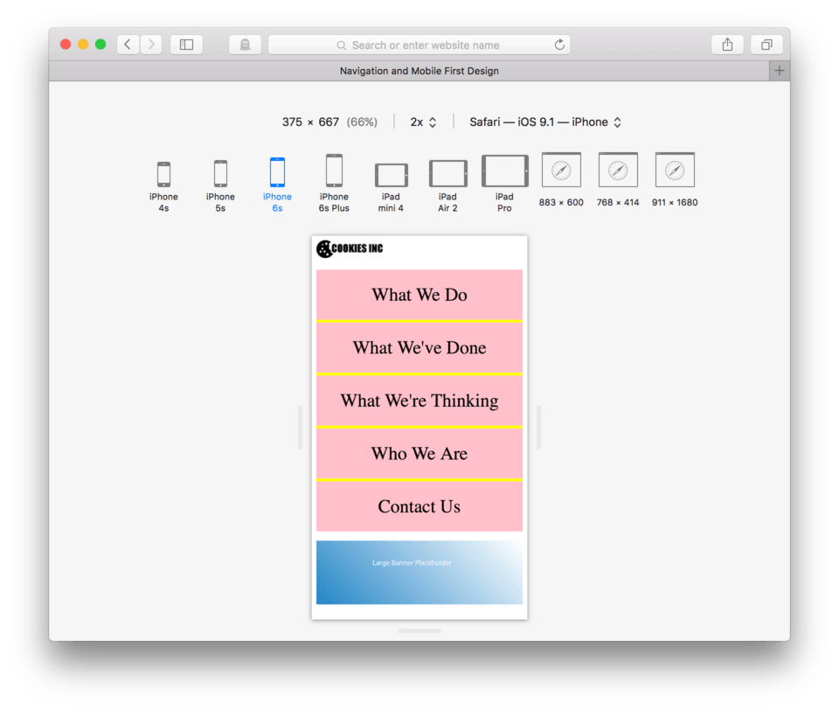Add a new tab with plus button

(x=780, y=71)
